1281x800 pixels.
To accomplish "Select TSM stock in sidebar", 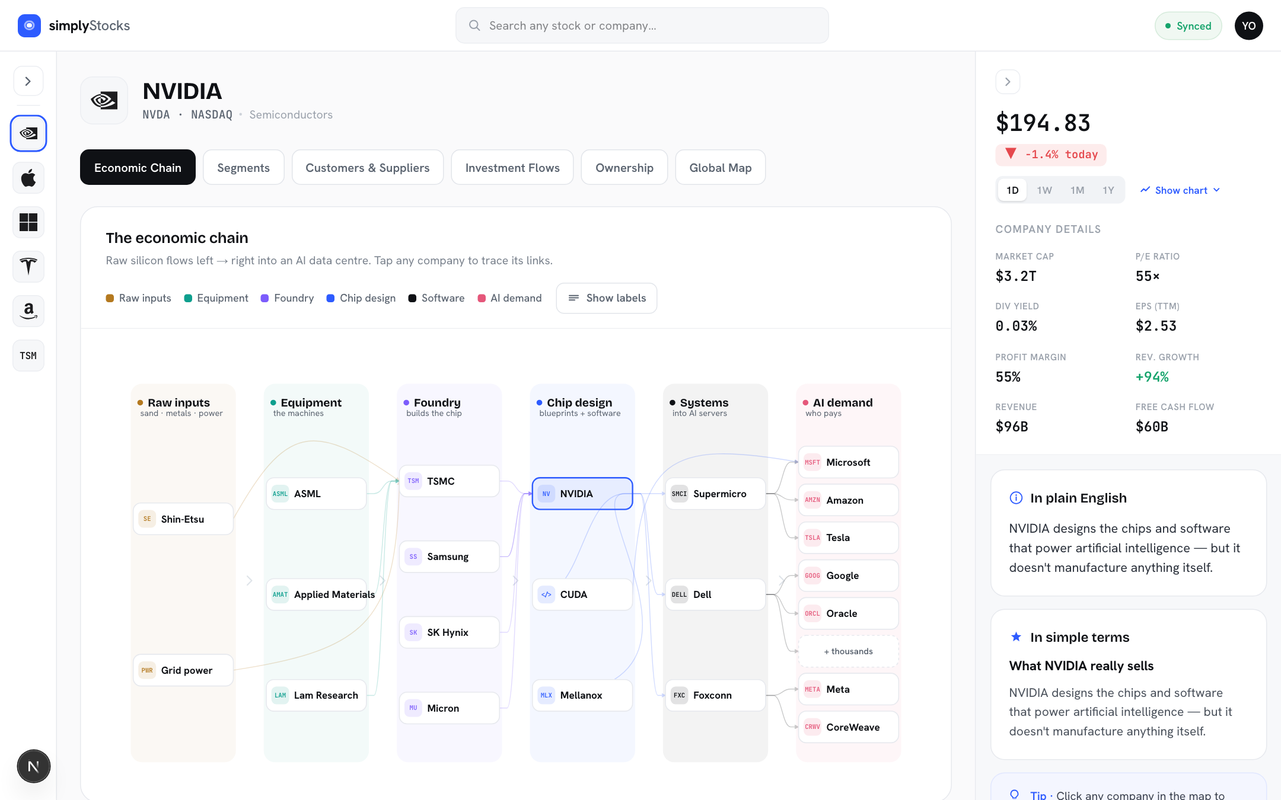I will pos(28,356).
